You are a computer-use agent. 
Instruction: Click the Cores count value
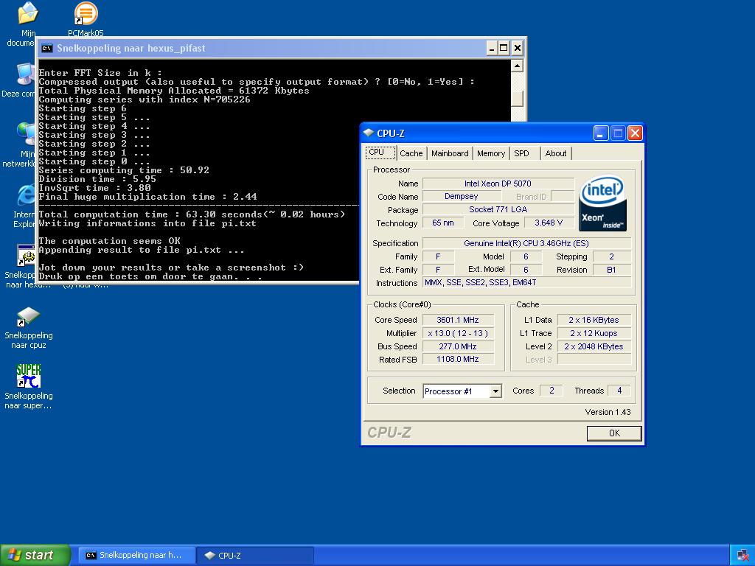point(552,391)
